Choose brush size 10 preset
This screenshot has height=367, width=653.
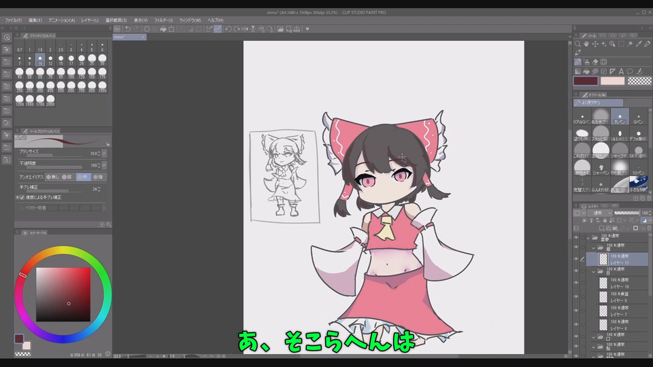(x=40, y=60)
